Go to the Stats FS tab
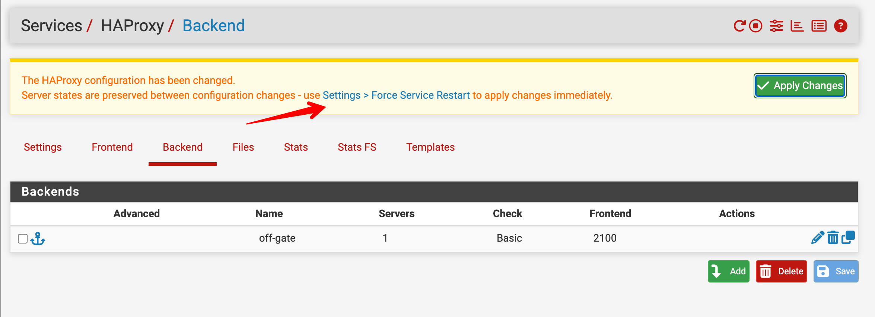 point(357,147)
